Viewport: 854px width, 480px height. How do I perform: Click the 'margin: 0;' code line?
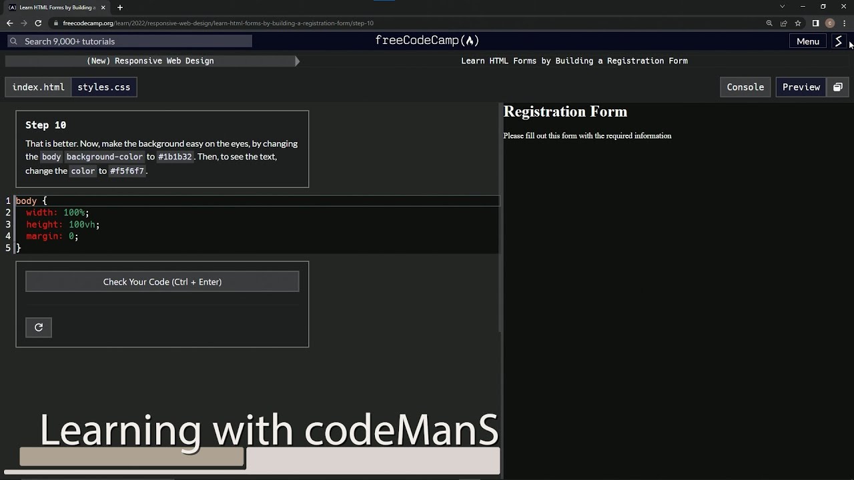click(52, 236)
